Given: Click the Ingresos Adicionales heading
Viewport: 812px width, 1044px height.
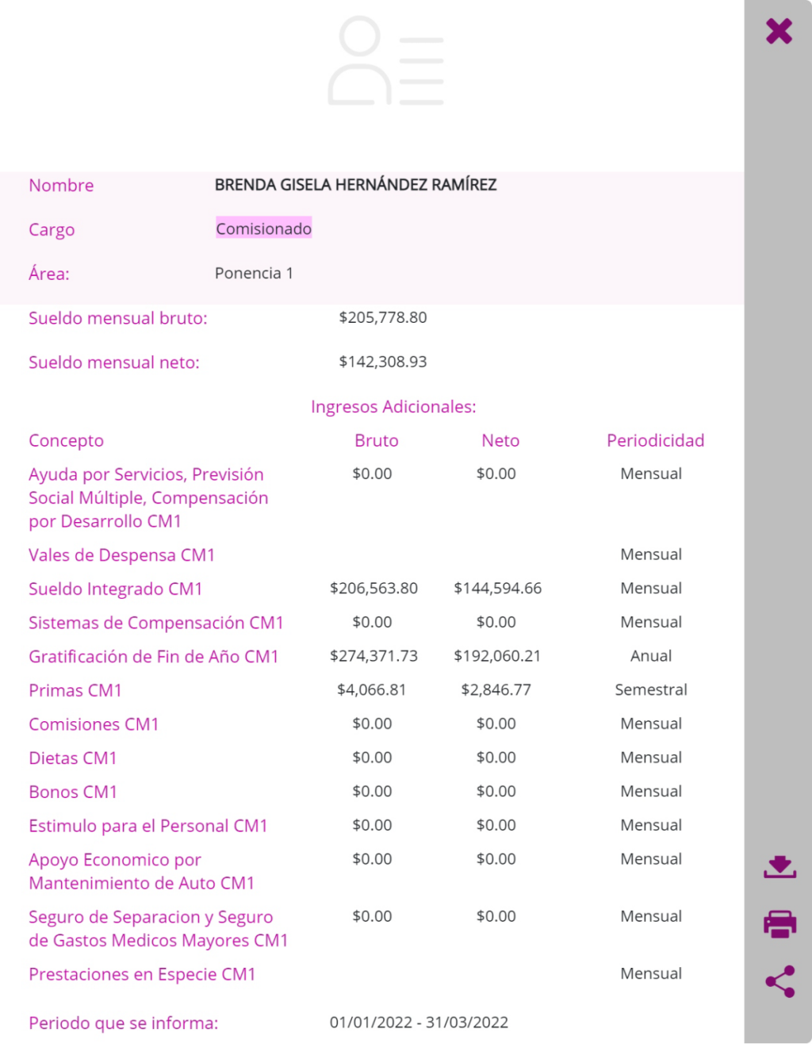Looking at the screenshot, I should pyautogui.click(x=393, y=407).
